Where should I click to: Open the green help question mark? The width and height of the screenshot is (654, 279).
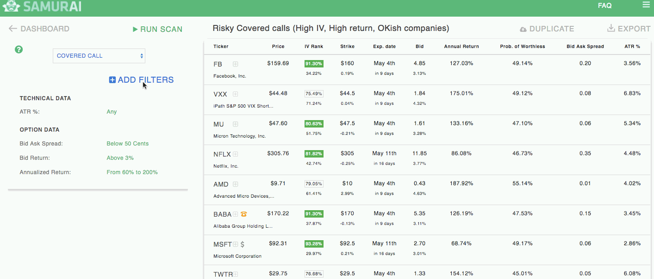pos(19,49)
